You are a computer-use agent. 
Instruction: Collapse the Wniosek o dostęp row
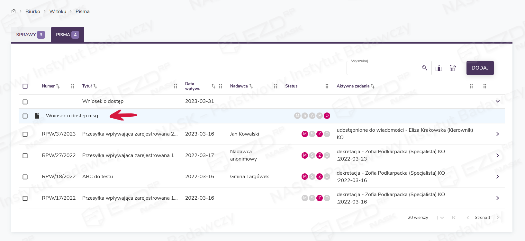497,101
